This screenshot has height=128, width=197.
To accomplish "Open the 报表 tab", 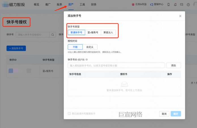I will tap(60, 5).
